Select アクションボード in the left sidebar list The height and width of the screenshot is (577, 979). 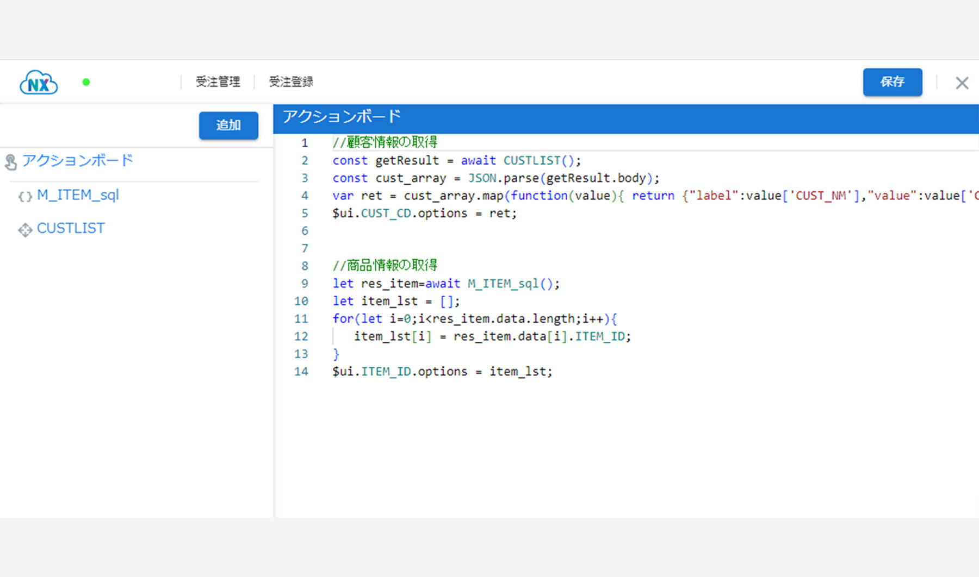click(x=78, y=161)
